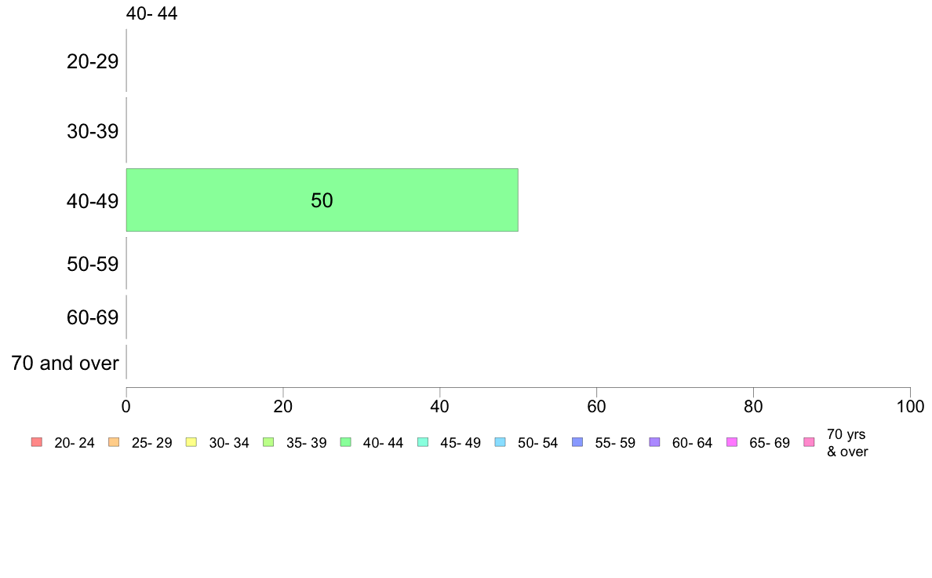932x578 pixels.
Task: Toggle the green 40-44 legend swatch
Action: click(x=346, y=441)
